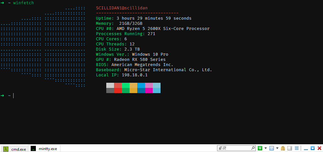Click 'Radeon RX 580 Series' GPU text

[140, 59]
